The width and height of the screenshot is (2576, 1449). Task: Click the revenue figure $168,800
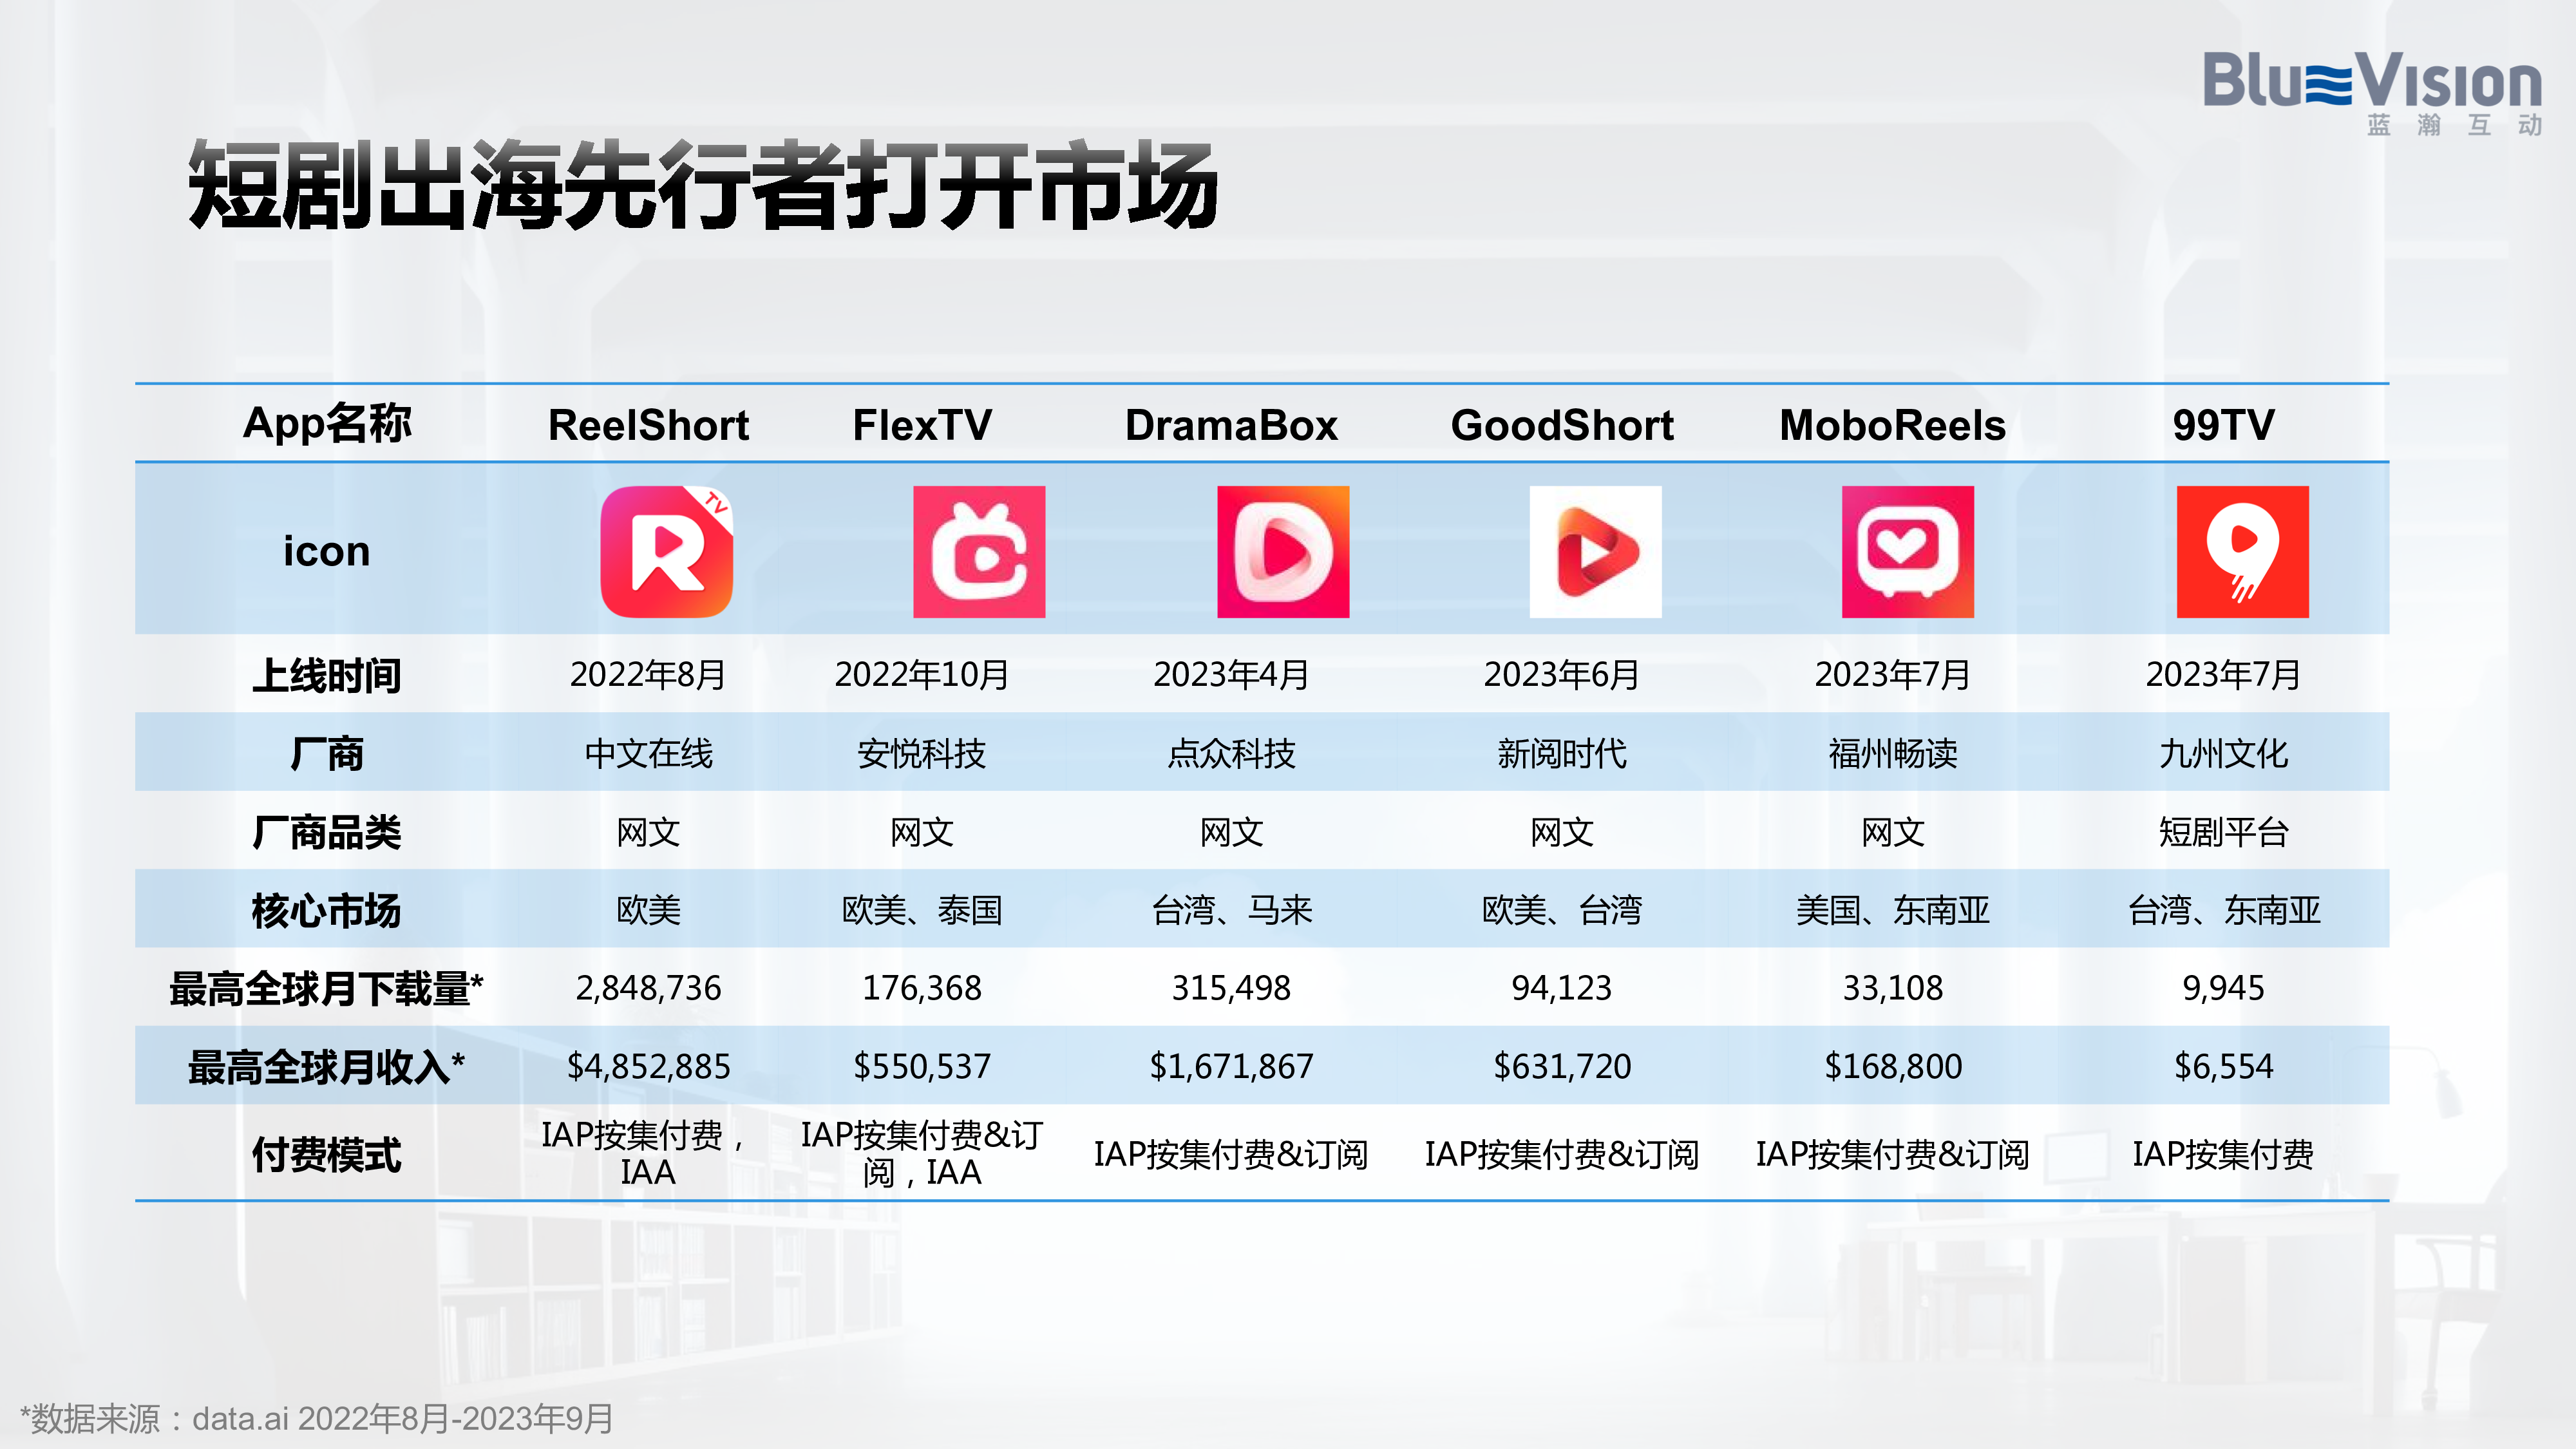click(x=1893, y=1066)
